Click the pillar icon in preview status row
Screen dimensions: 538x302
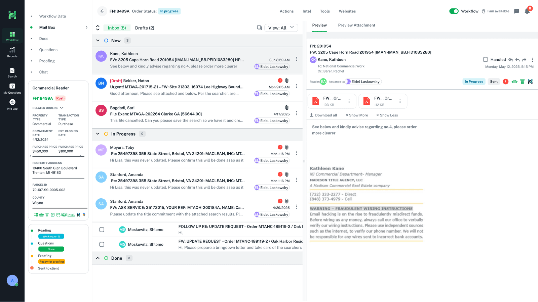click(522, 82)
